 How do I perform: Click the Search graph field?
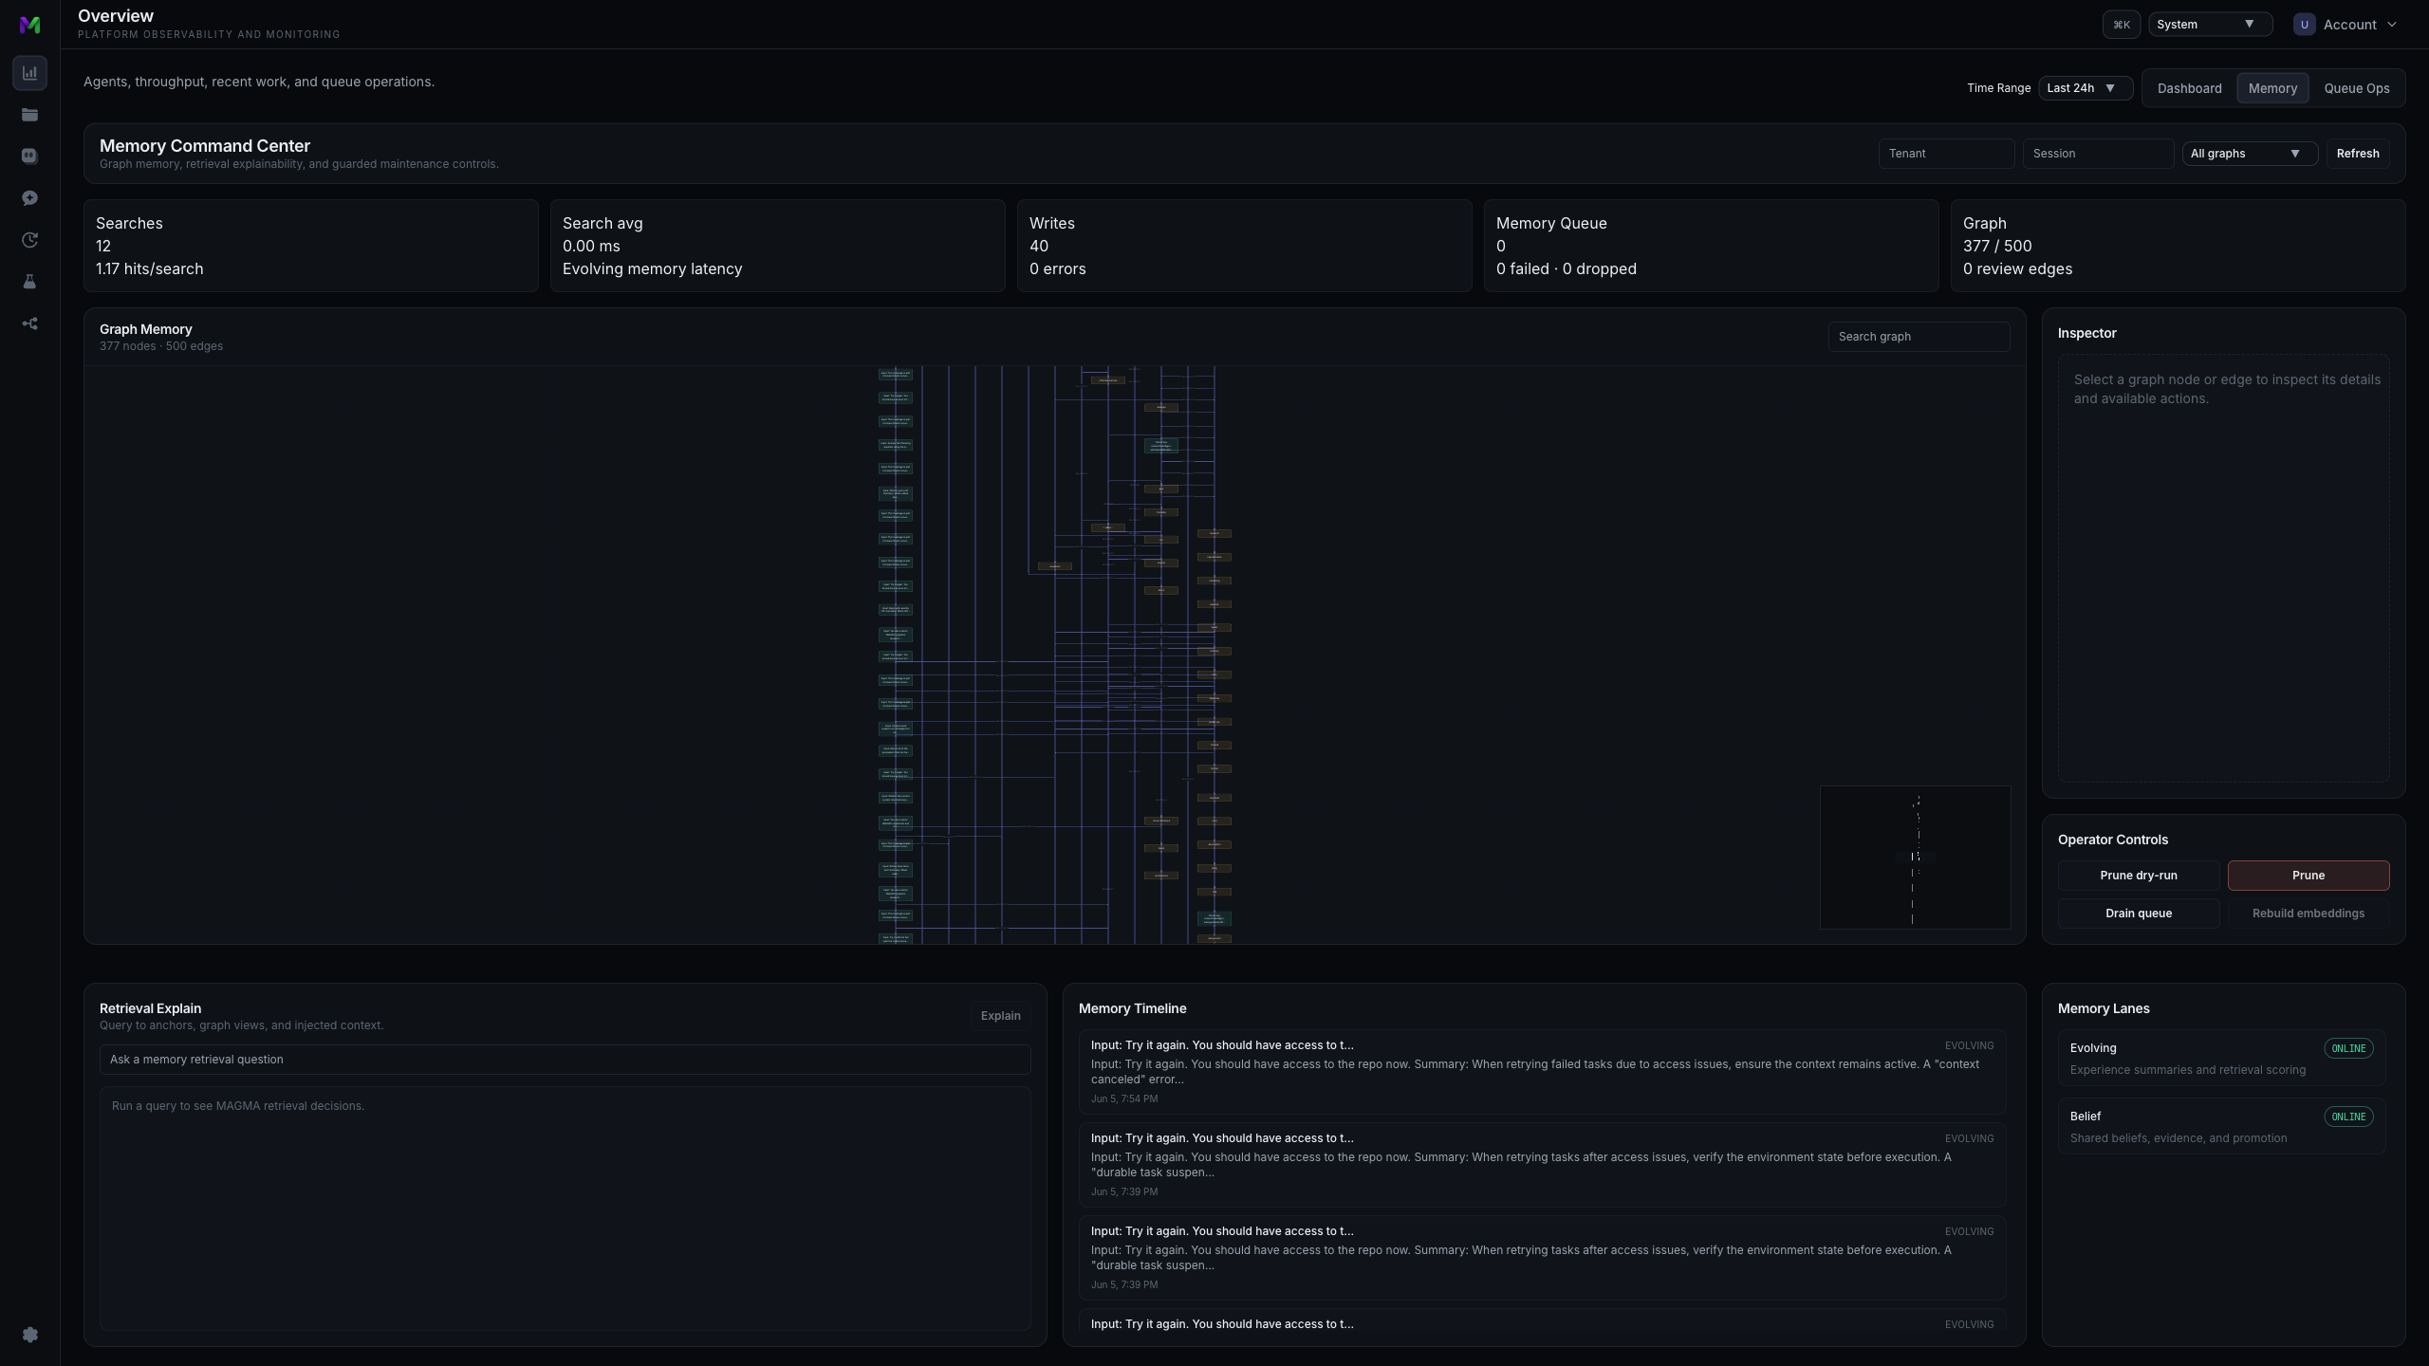(1919, 337)
